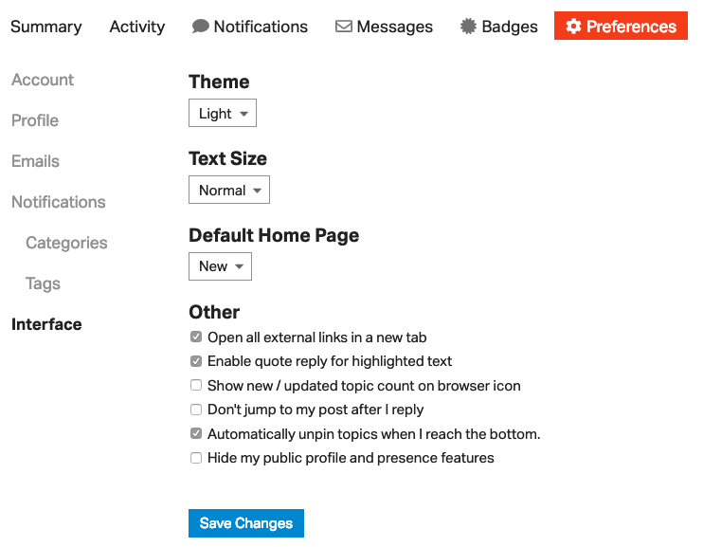Click the Badges certificate icon

(x=469, y=26)
